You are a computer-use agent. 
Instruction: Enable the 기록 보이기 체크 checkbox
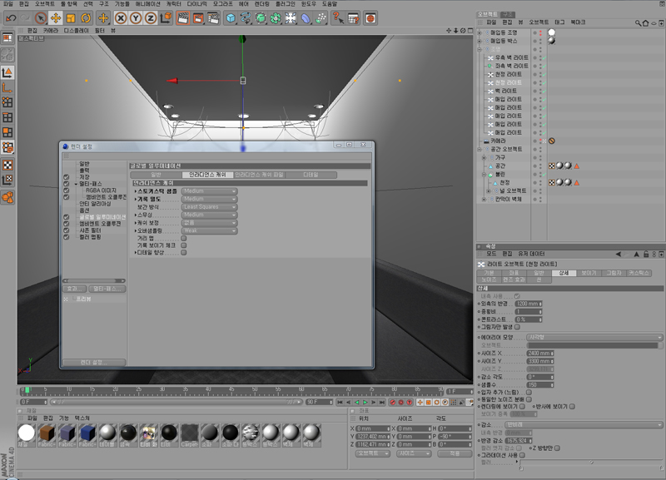click(x=184, y=245)
